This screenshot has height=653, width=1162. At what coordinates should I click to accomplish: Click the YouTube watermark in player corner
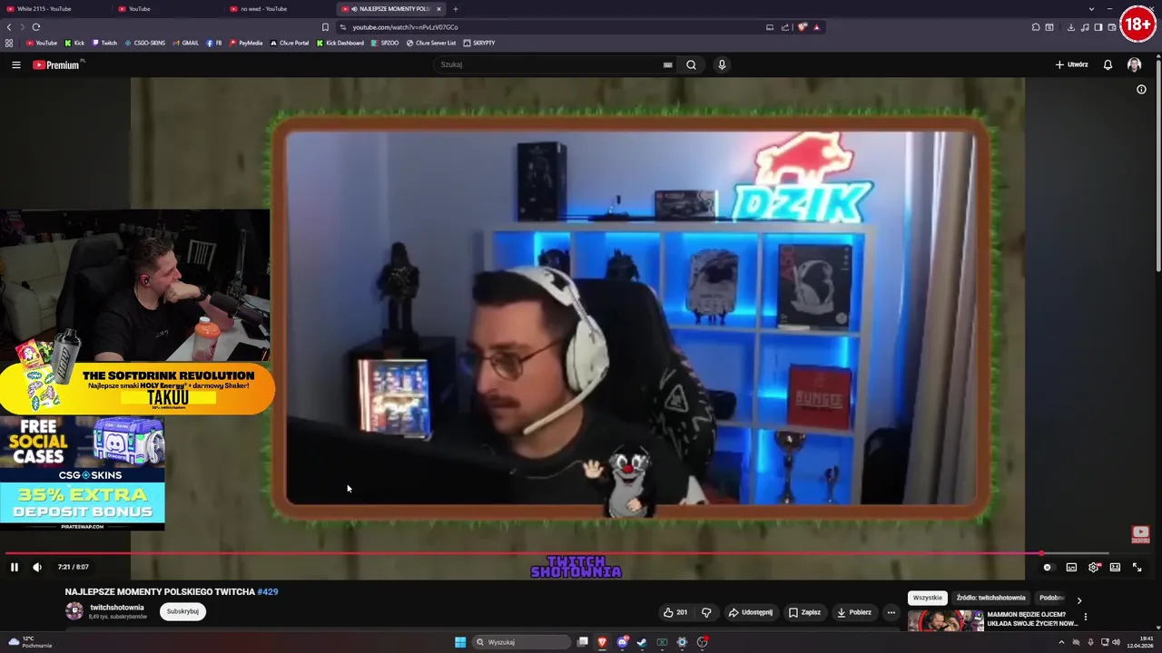tap(1140, 534)
